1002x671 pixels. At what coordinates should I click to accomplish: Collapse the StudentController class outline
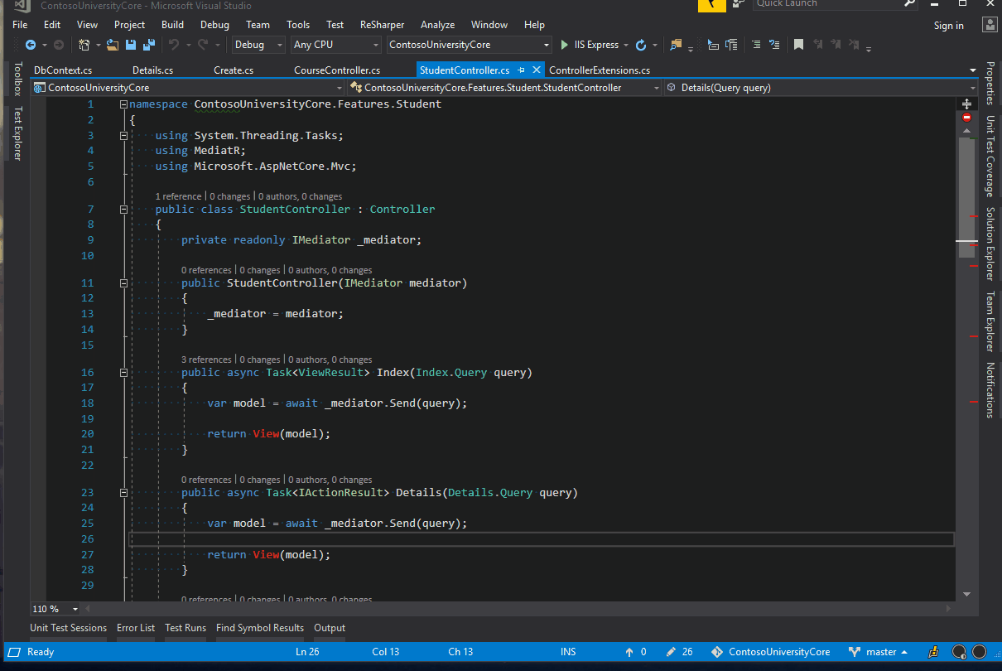pyautogui.click(x=123, y=210)
